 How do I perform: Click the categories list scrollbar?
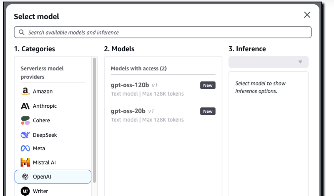pyautogui.click(x=94, y=120)
